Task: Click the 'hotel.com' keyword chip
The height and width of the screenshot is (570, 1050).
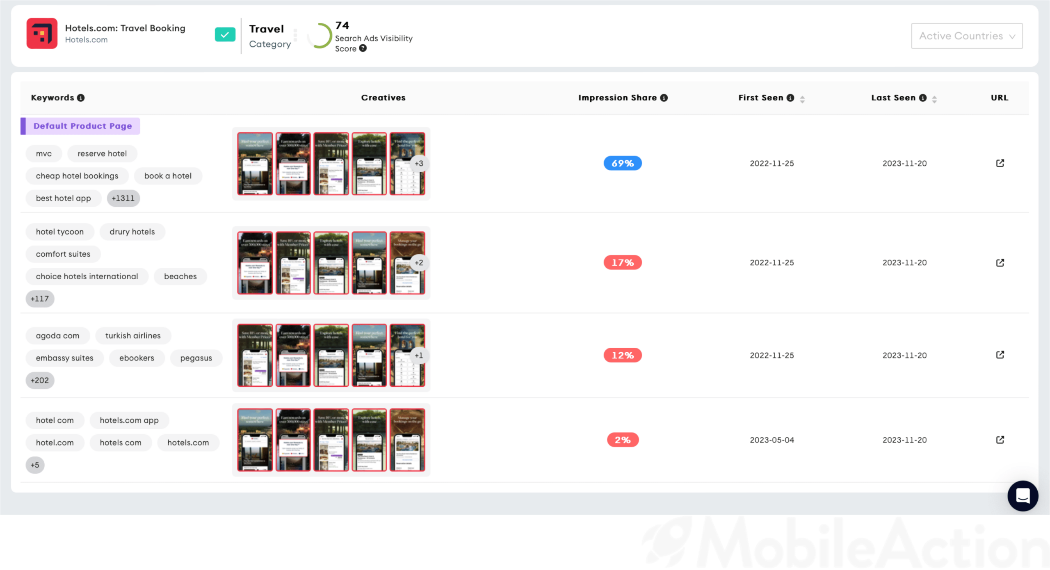Action: pos(55,443)
